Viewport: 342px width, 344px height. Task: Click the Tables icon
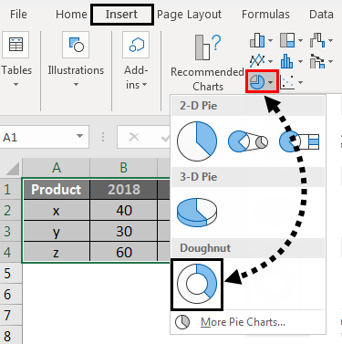coord(16,45)
